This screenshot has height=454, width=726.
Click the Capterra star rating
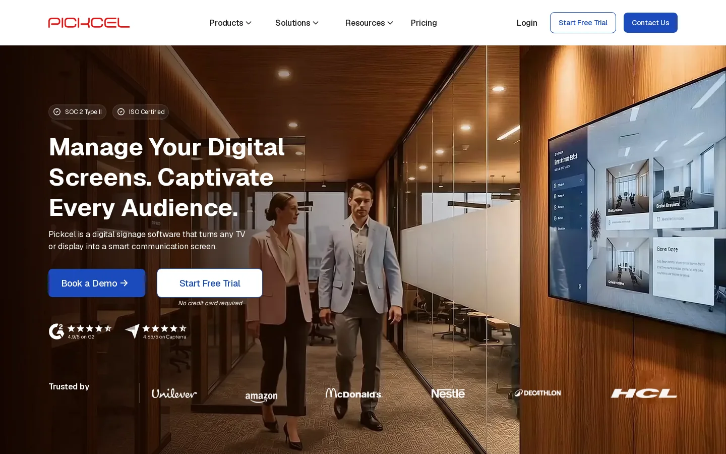(164, 328)
